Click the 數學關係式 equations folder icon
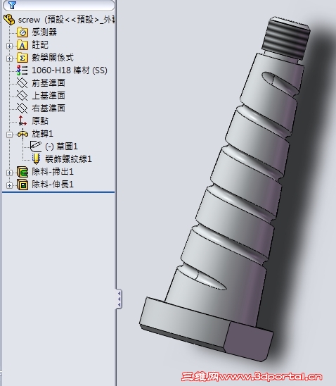The image size is (336, 386). (22, 58)
